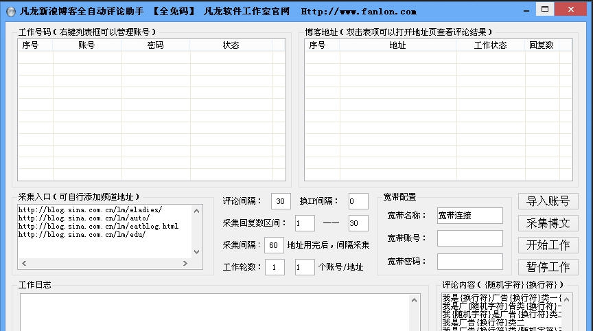Click the up arrow in 工作日志 box
593x331 pixels.
tap(414, 300)
